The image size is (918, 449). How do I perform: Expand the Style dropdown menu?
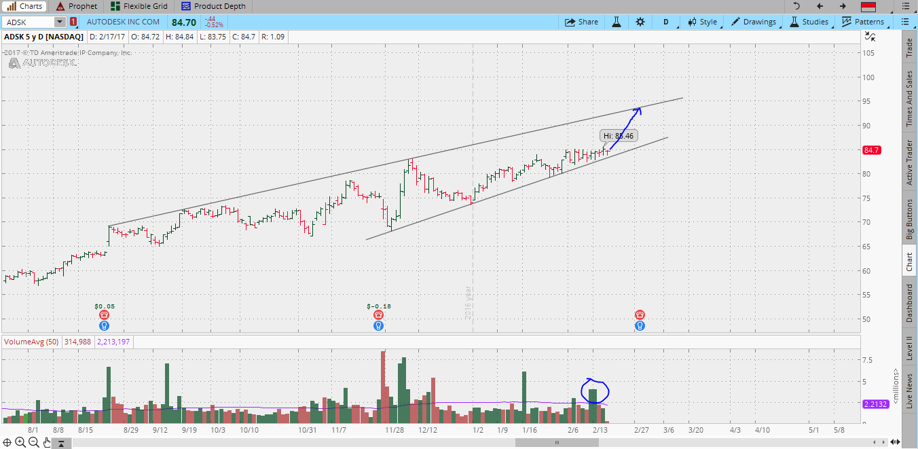tap(703, 22)
